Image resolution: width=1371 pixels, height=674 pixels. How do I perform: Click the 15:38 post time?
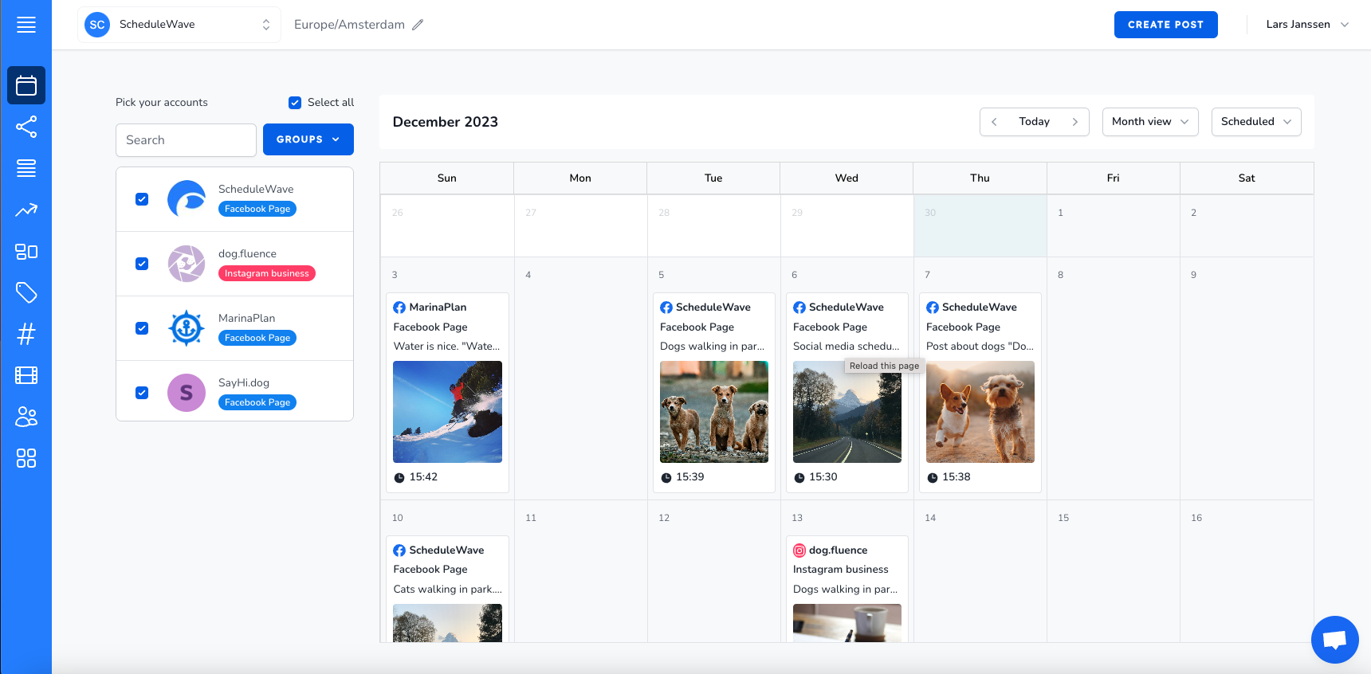pyautogui.click(x=956, y=477)
